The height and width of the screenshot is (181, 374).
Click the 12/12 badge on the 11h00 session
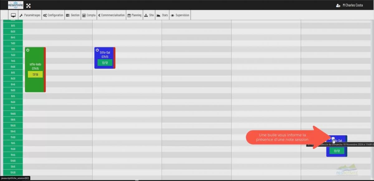tap(337, 151)
